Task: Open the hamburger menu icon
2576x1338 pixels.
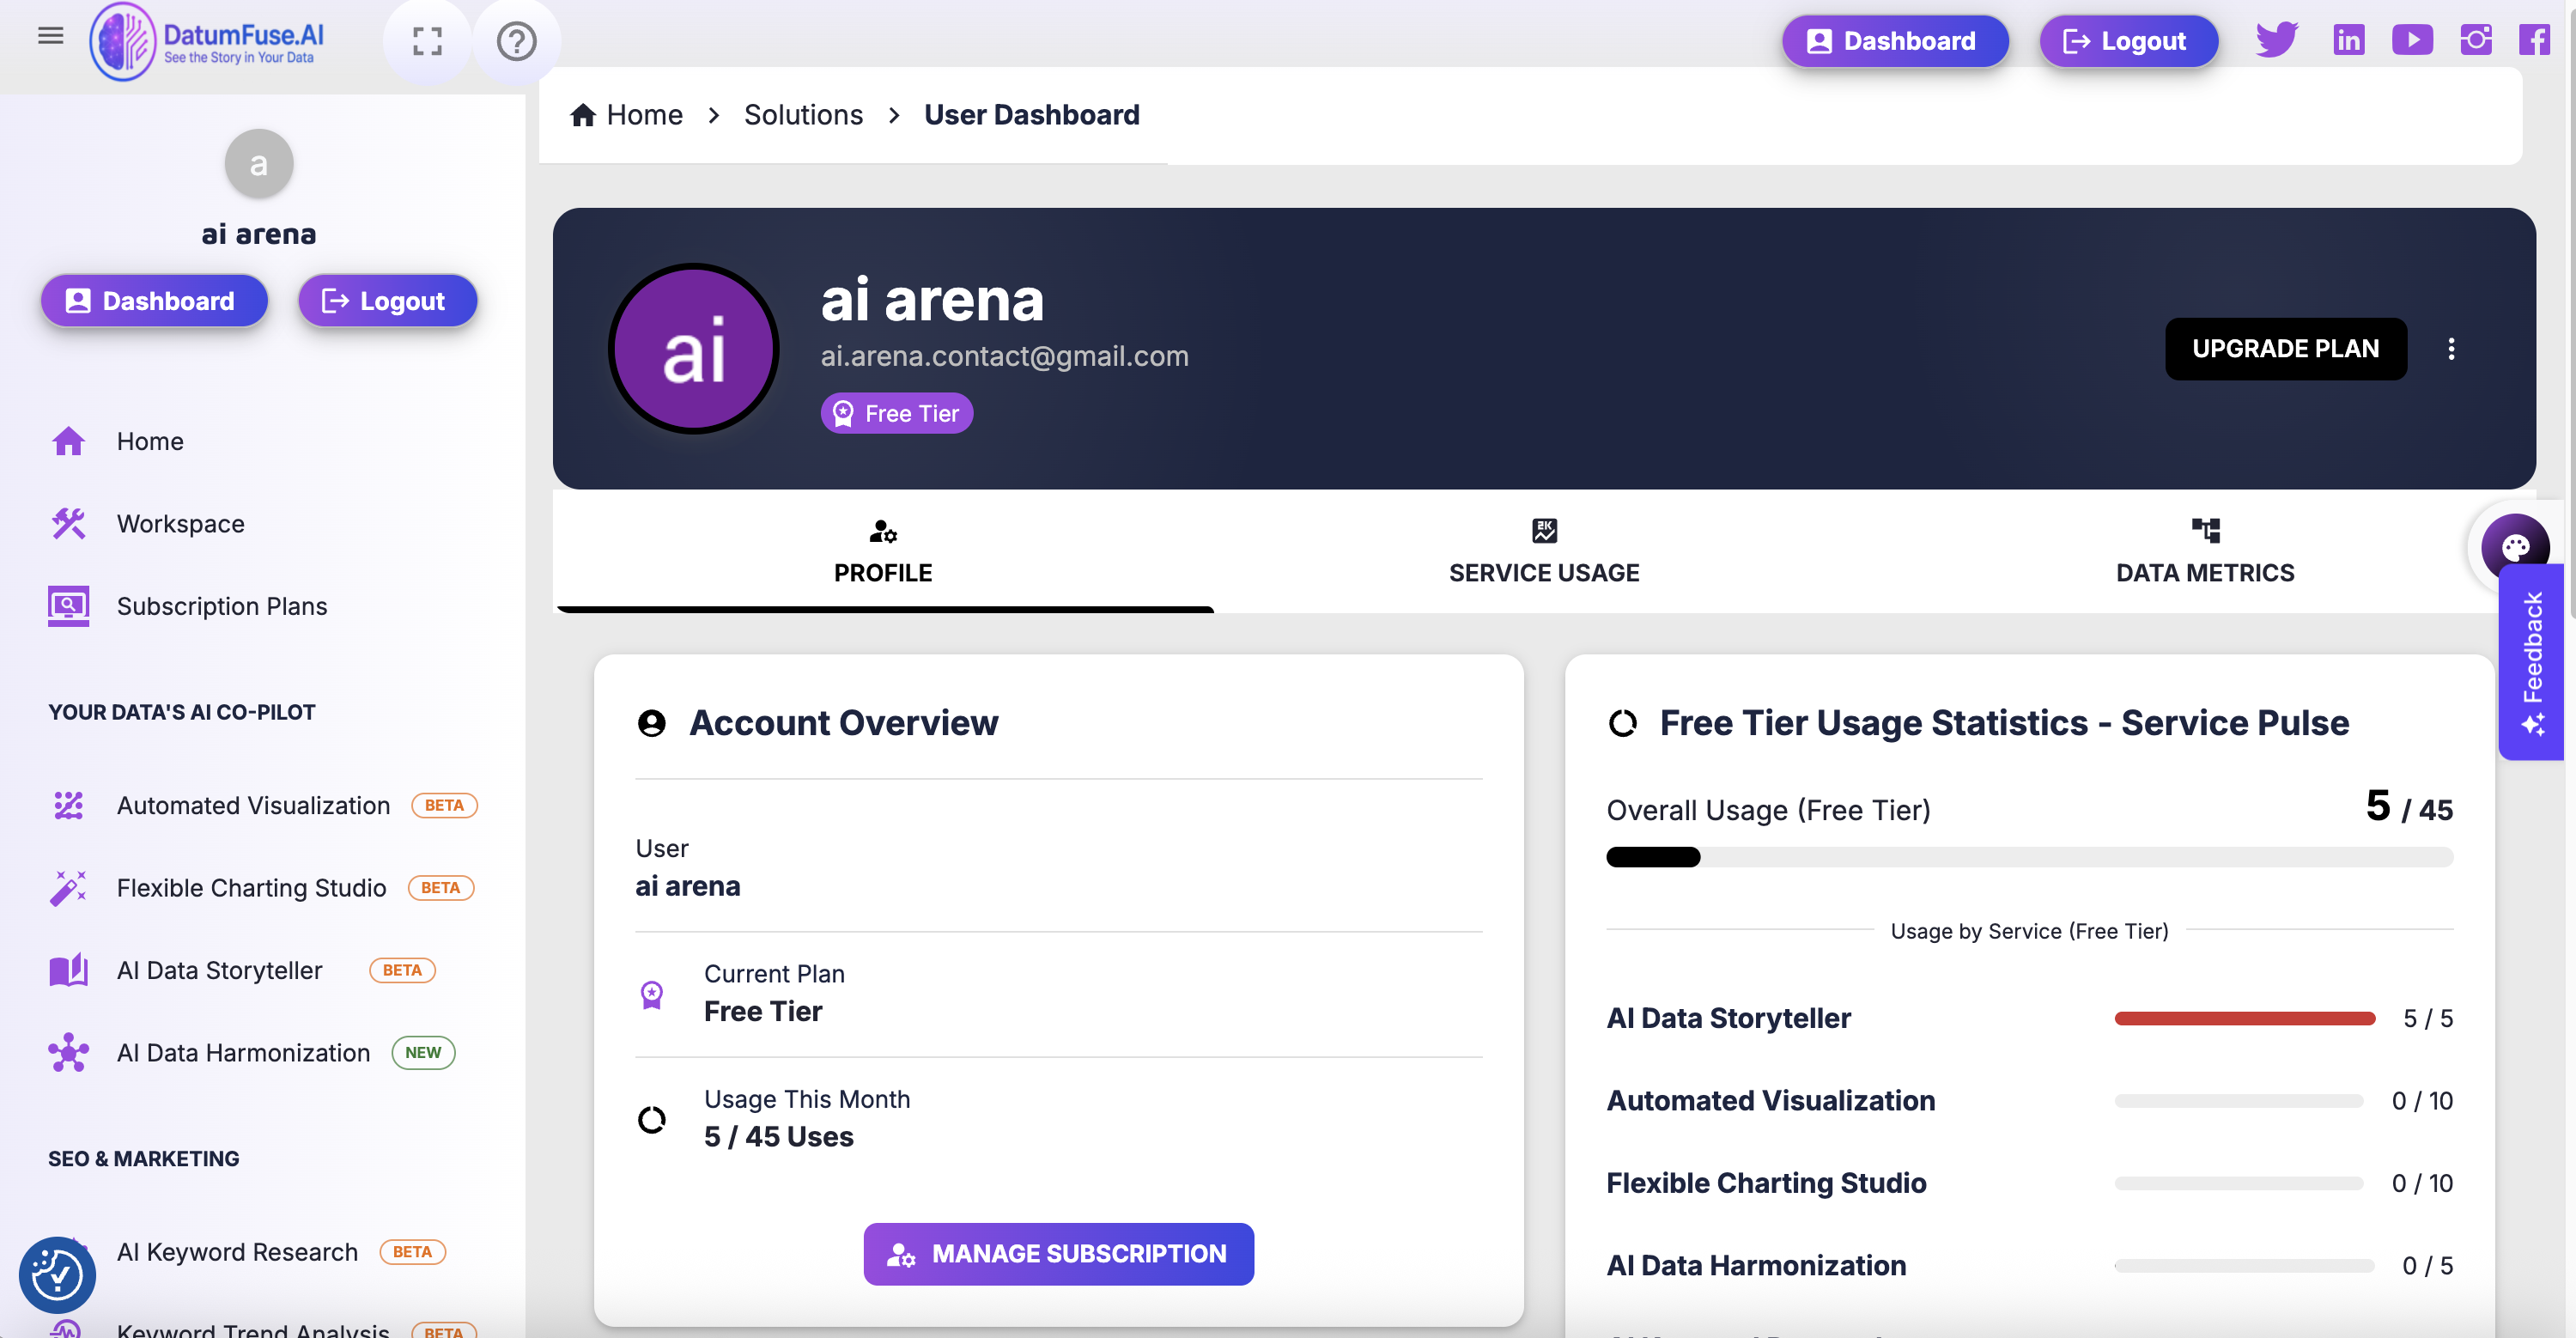Action: [x=50, y=36]
